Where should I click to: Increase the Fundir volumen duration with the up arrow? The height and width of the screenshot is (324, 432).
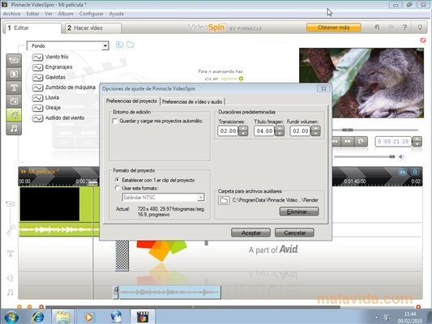pyautogui.click(x=316, y=128)
